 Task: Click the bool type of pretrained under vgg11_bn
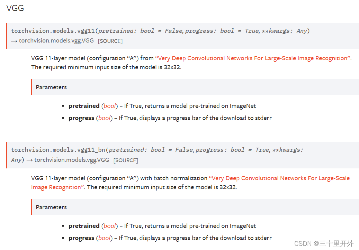tap(110, 226)
